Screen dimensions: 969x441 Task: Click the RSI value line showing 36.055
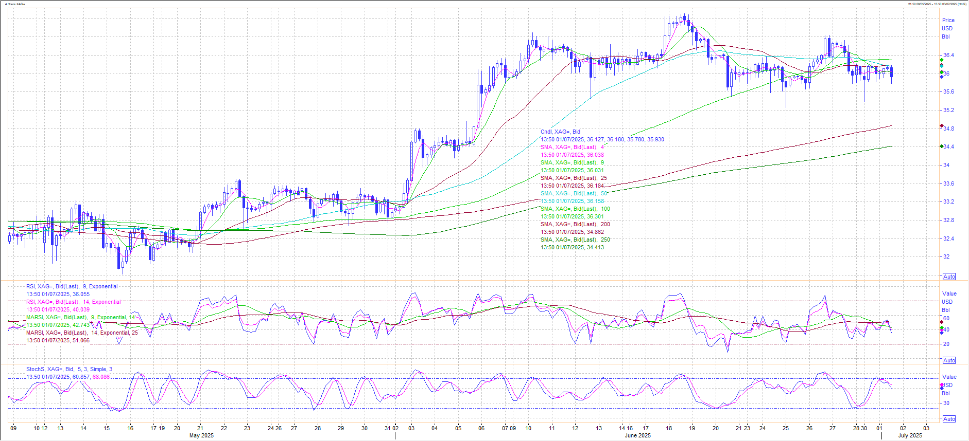58,294
